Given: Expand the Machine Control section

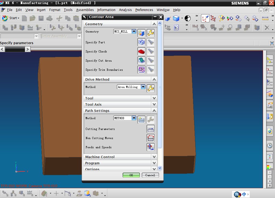Looking at the screenshot, I should [x=154, y=157].
